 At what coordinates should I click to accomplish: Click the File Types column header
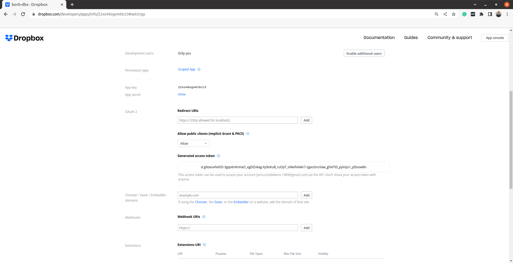pyautogui.click(x=256, y=254)
